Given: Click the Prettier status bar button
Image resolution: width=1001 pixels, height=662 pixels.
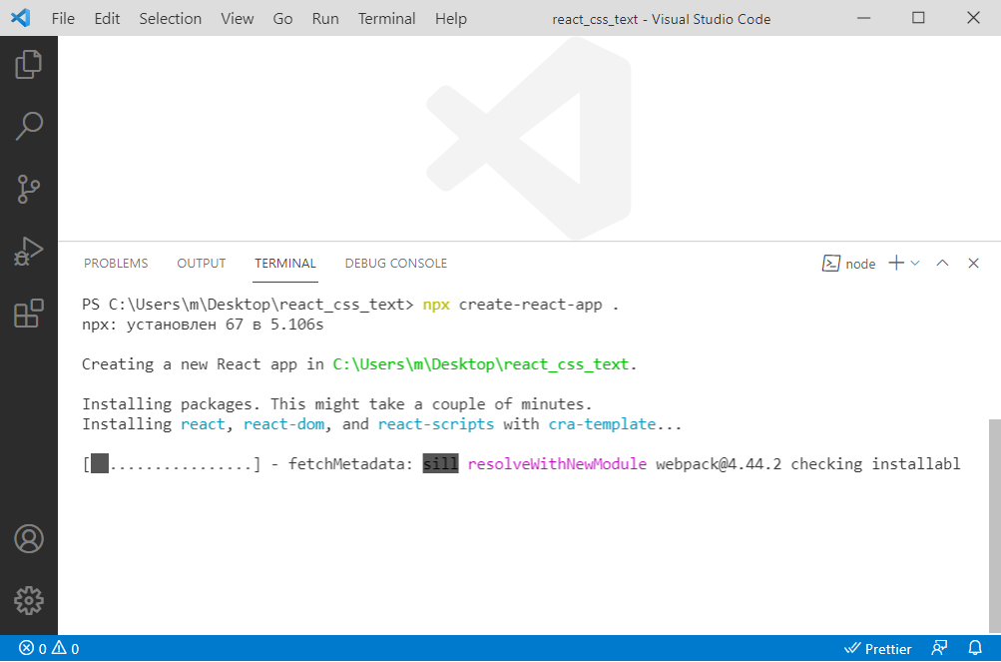Looking at the screenshot, I should point(878,648).
